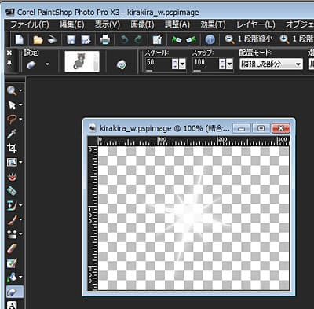The width and height of the screenshot is (314, 309).
Task: Open the 配置モード dropdown
Action: coord(271,64)
